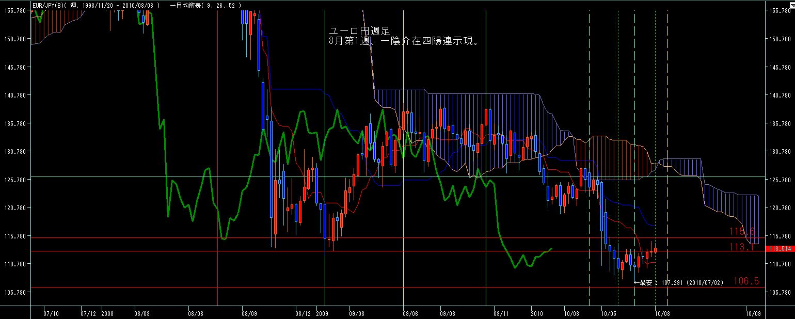Click 150.780 on the left price axis
The image size is (795, 319).
coord(14,39)
